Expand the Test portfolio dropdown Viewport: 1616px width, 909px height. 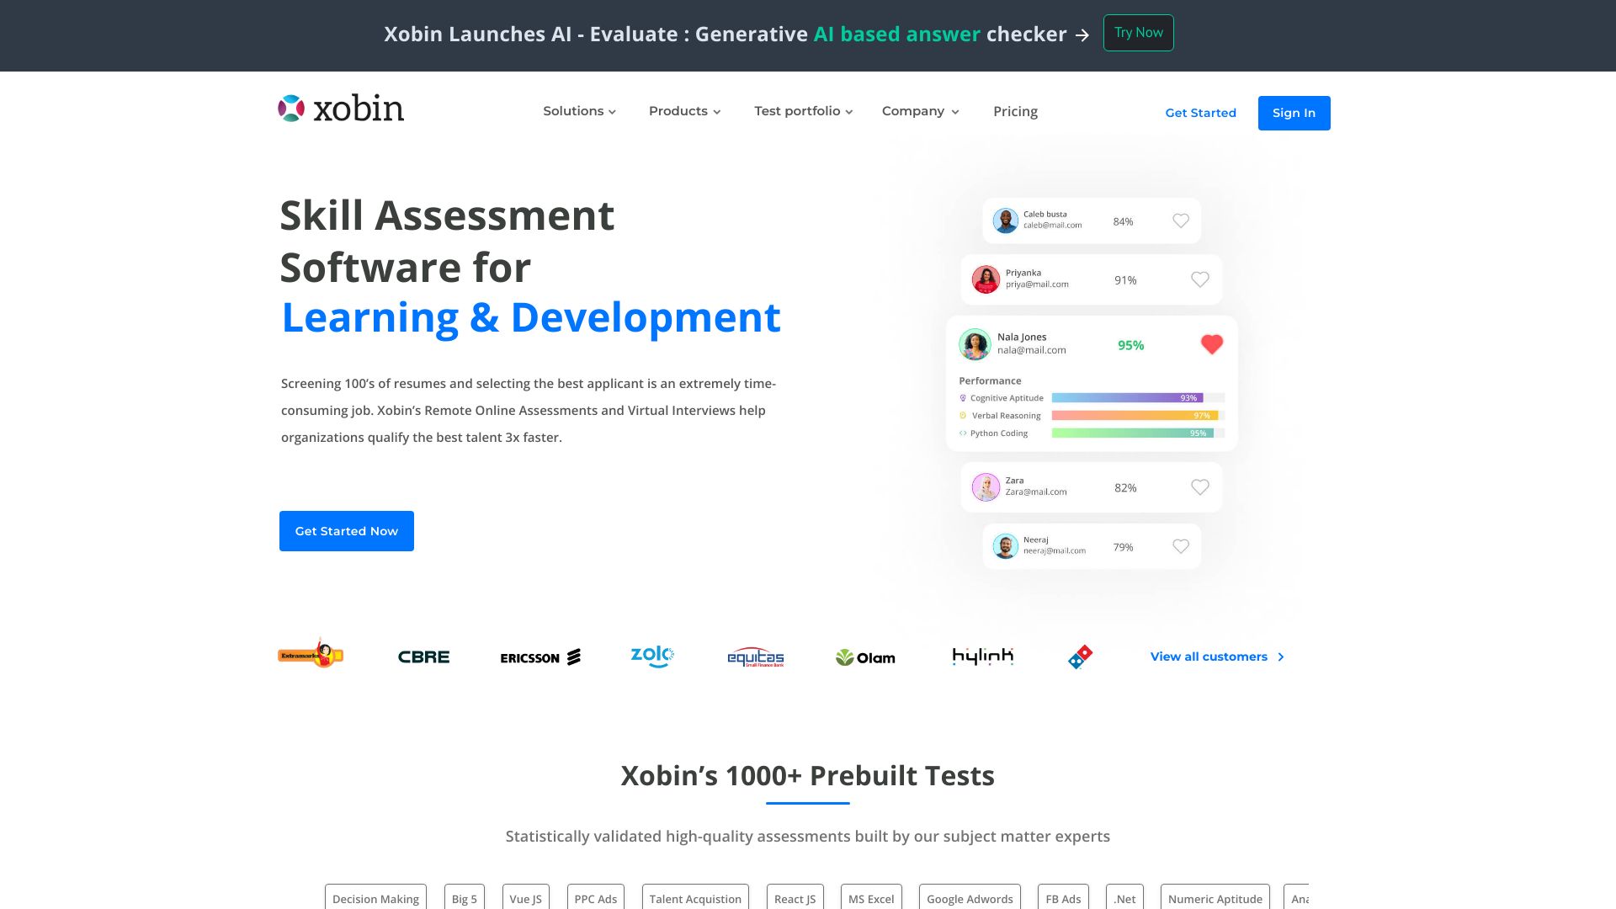(802, 110)
